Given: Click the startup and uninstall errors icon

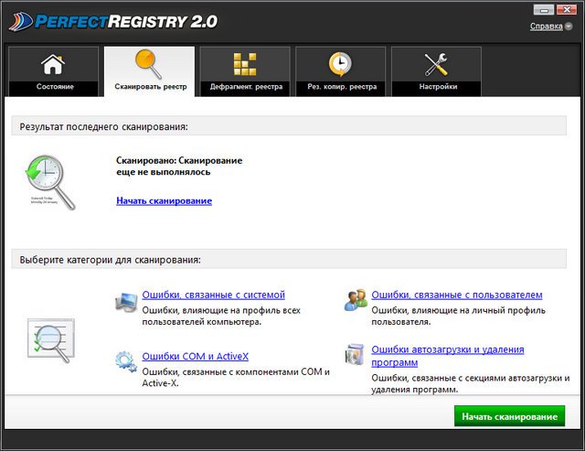Looking at the screenshot, I should point(355,355).
